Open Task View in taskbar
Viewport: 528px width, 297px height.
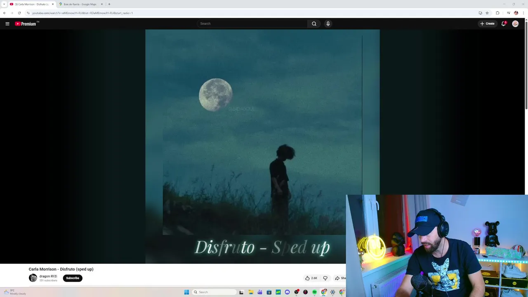point(241,292)
